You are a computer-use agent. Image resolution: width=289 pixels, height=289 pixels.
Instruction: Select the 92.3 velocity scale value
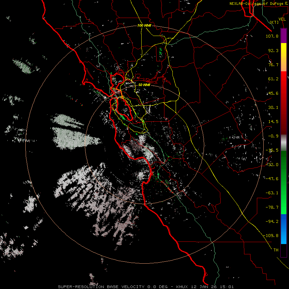point(273,50)
